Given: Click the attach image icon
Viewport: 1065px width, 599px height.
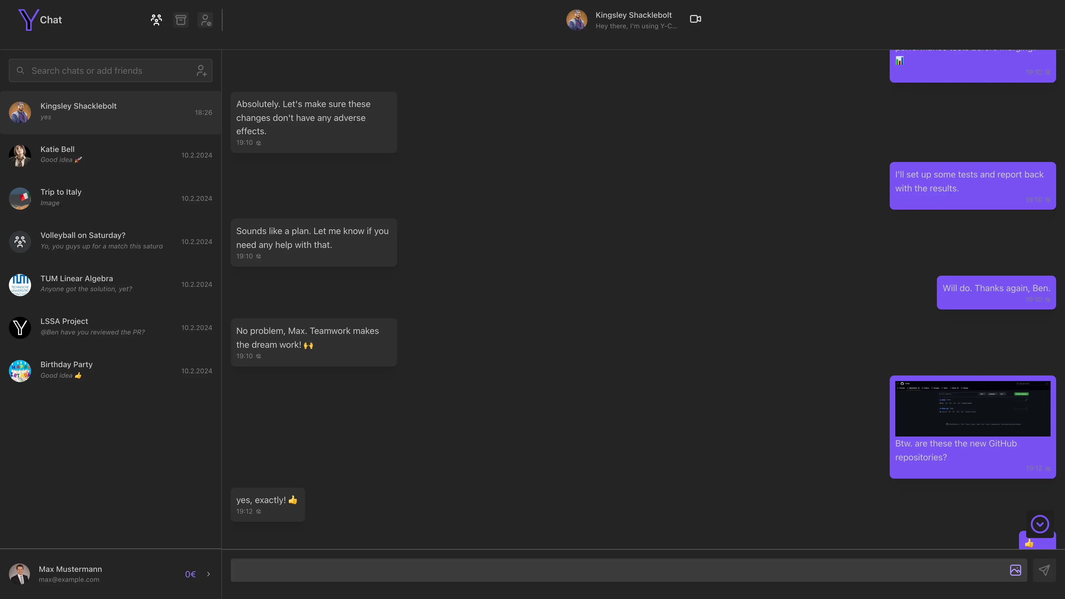Looking at the screenshot, I should [x=1015, y=570].
